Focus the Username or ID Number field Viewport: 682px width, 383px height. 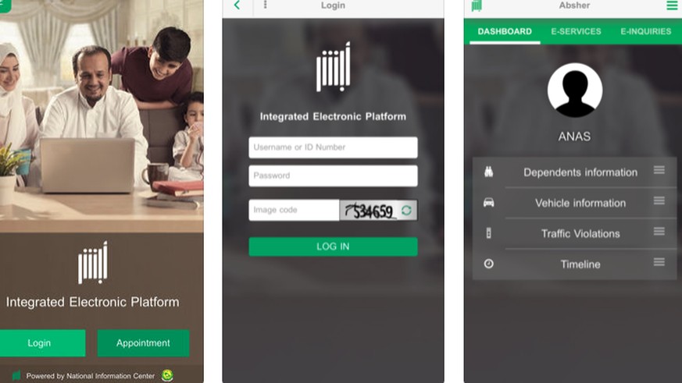tap(333, 147)
